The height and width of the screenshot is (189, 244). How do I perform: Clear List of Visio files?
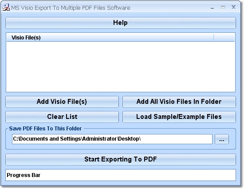click(x=62, y=117)
